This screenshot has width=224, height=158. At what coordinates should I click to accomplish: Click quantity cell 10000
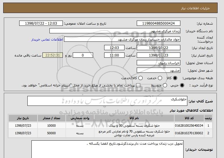click(x=51, y=126)
